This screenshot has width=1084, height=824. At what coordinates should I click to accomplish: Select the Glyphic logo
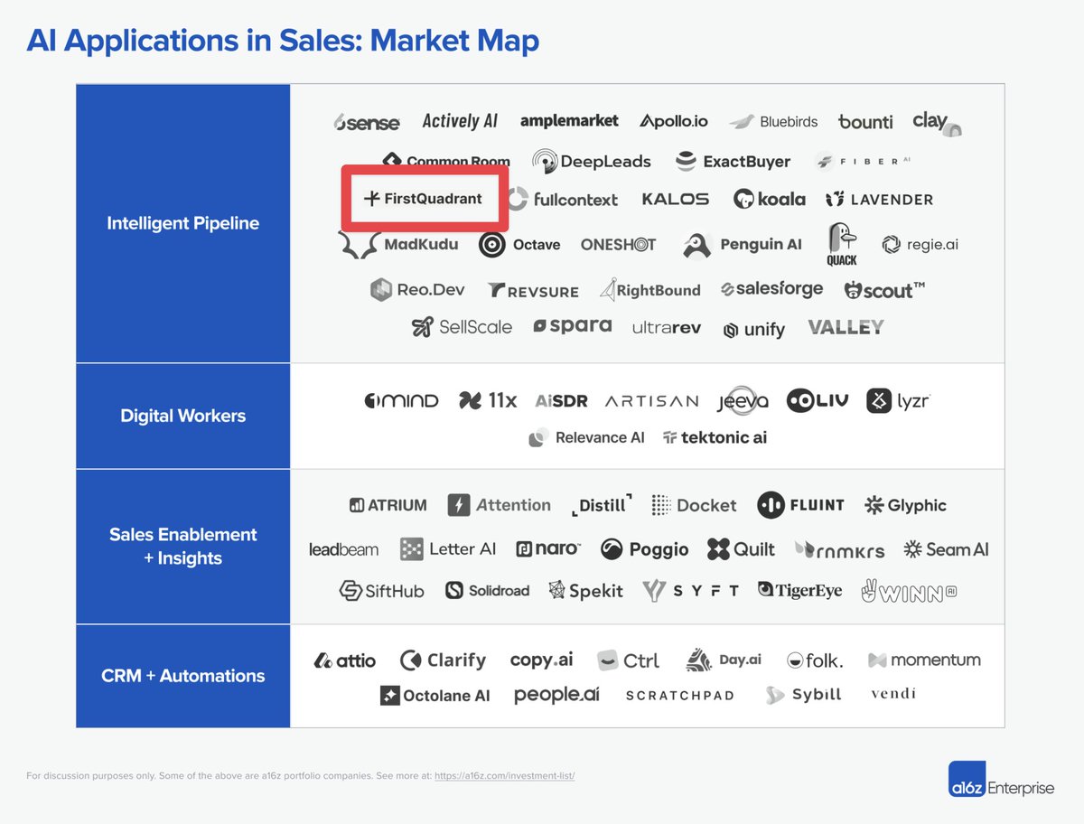(905, 505)
